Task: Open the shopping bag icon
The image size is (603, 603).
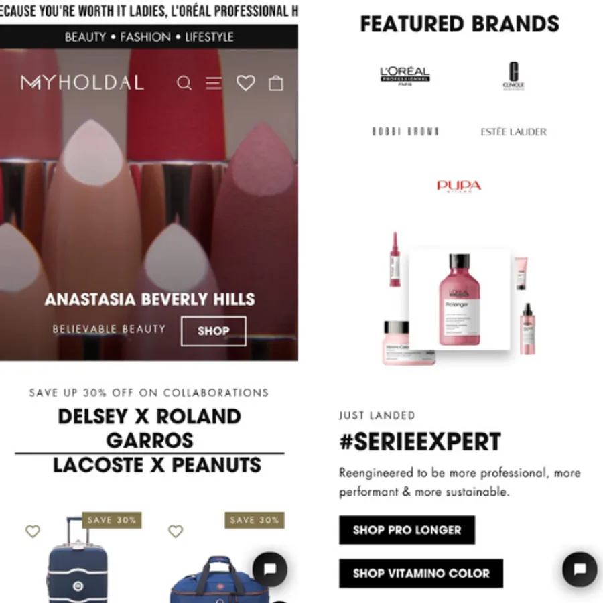Action: click(x=276, y=83)
